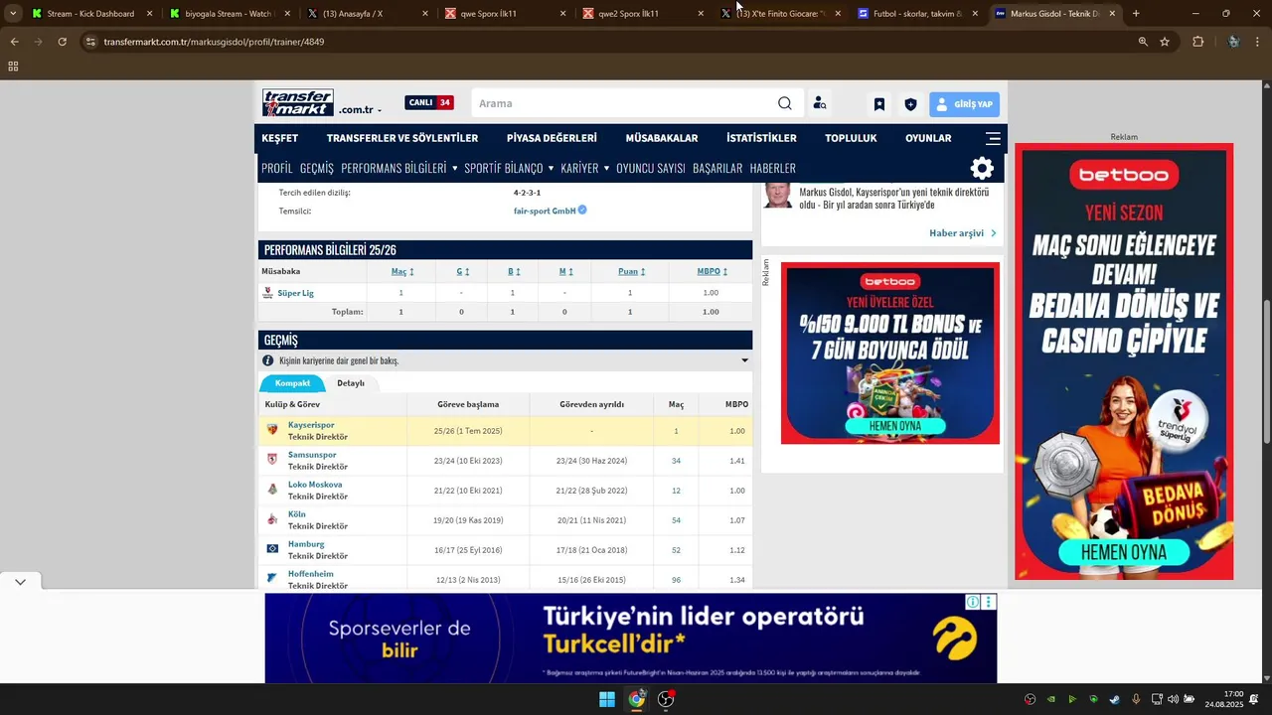Open the Müsabakalar menu

pos(662,138)
